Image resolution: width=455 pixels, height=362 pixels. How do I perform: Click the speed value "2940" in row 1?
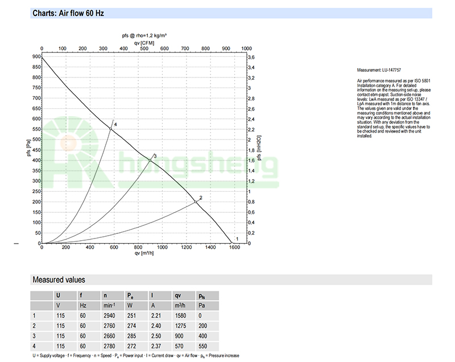pos(109,316)
